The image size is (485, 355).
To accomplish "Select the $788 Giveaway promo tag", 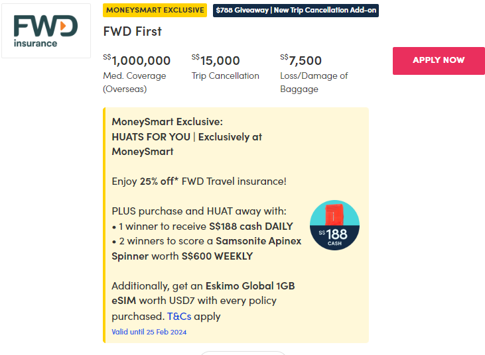I will pos(296,11).
